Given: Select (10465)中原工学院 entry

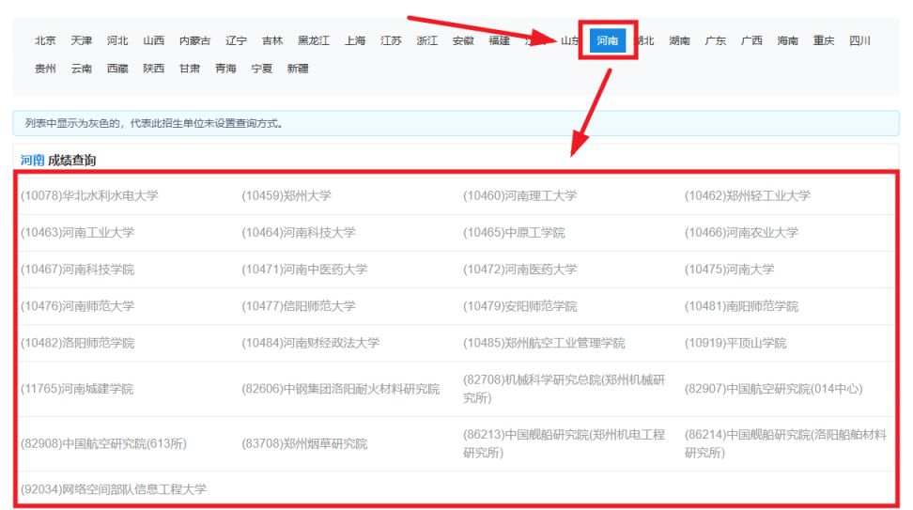Looking at the screenshot, I should 514,232.
